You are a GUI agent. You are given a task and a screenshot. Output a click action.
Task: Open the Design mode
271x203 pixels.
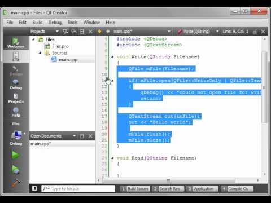point(16,70)
